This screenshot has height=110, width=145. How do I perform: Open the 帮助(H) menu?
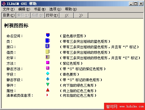pos(71,9)
